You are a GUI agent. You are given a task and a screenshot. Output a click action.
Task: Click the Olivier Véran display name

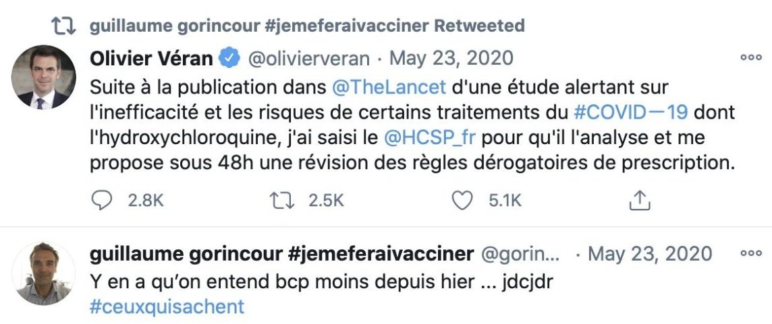pos(151,59)
